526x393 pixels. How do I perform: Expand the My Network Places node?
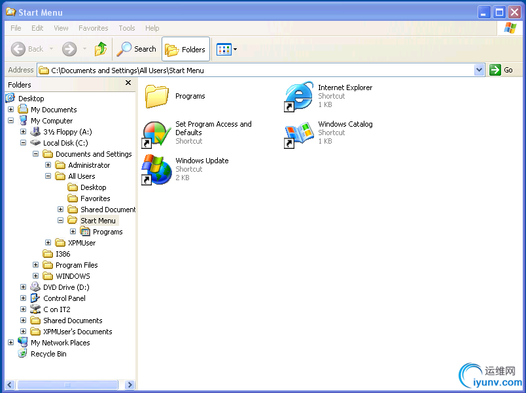tap(10, 343)
